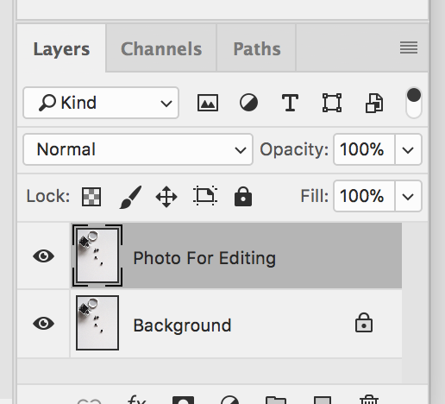The image size is (445, 404).
Task: Open the Layers panel menu
Action: (409, 47)
